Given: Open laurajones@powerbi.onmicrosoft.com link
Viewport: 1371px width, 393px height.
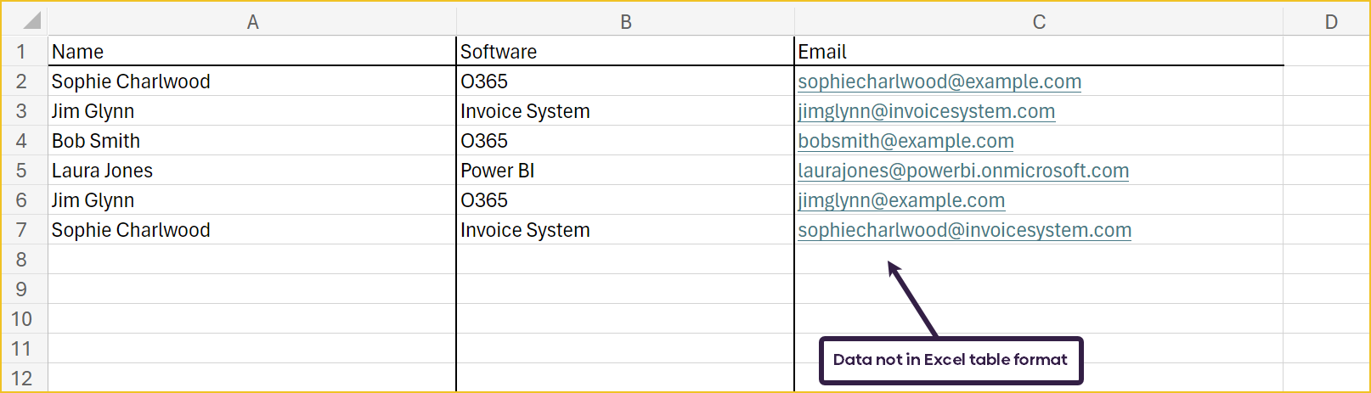Looking at the screenshot, I should (963, 171).
